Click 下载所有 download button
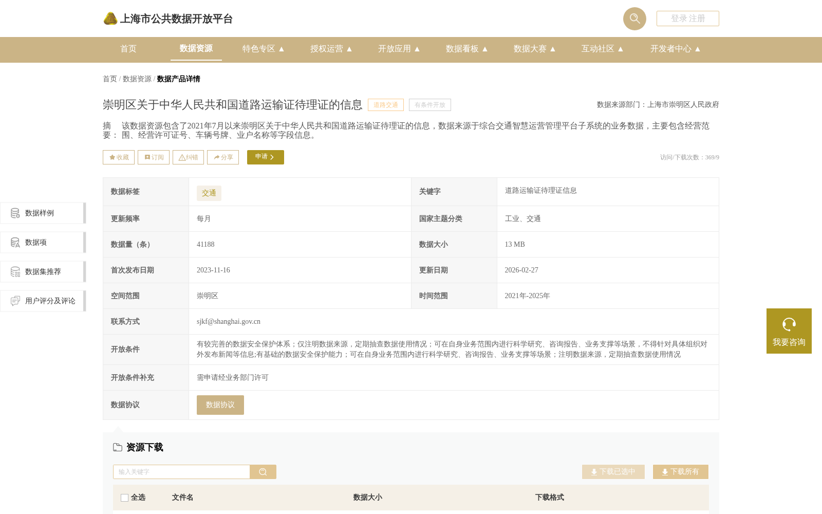The width and height of the screenshot is (822, 514). pos(681,472)
